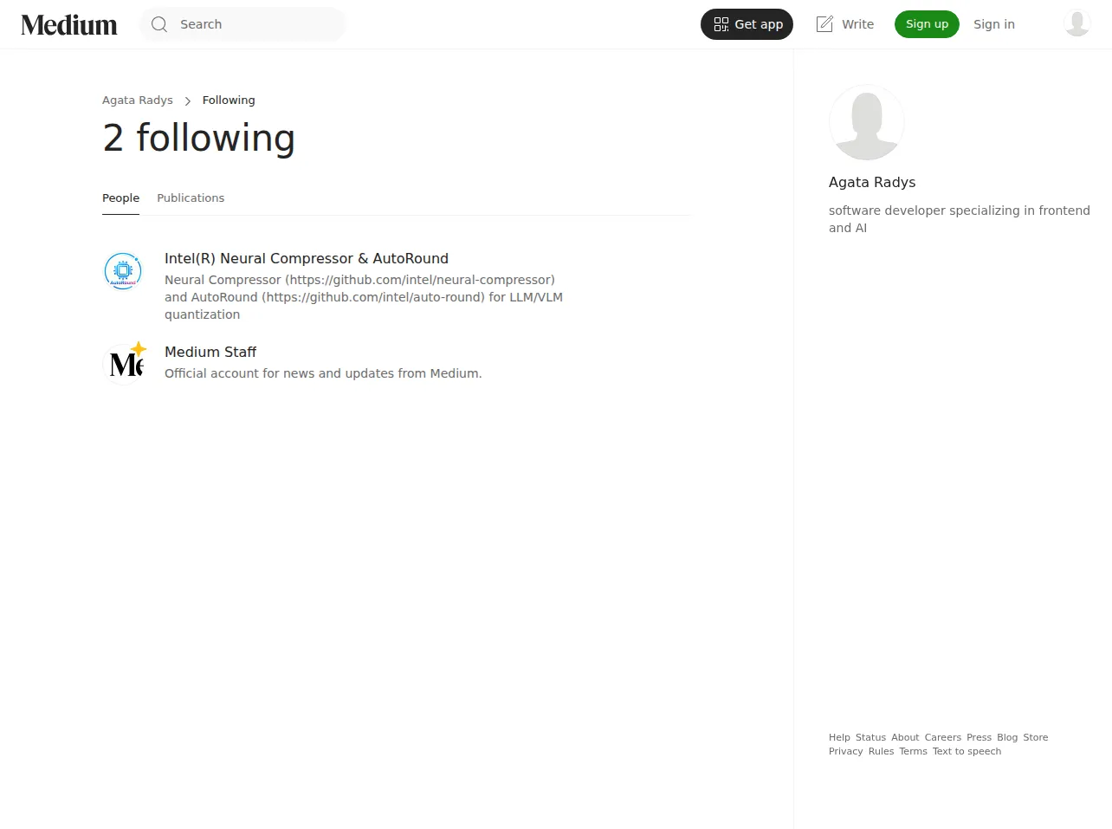The width and height of the screenshot is (1112, 829).
Task: Click the Text to speech footer link
Action: point(967,751)
